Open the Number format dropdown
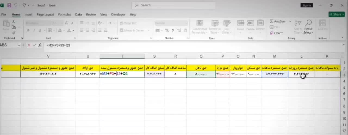 [x=171, y=23]
